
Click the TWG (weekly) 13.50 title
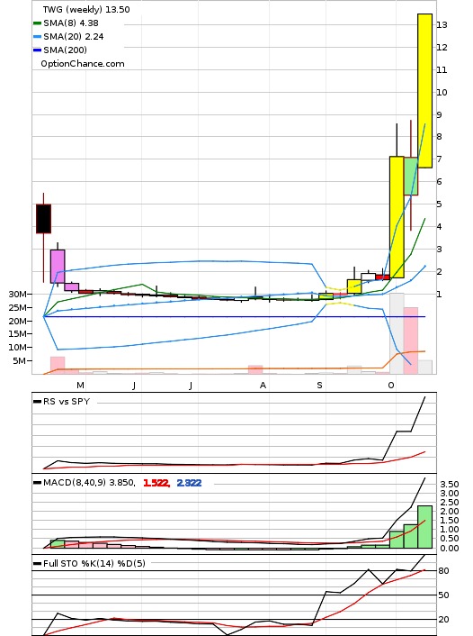tap(86, 9)
